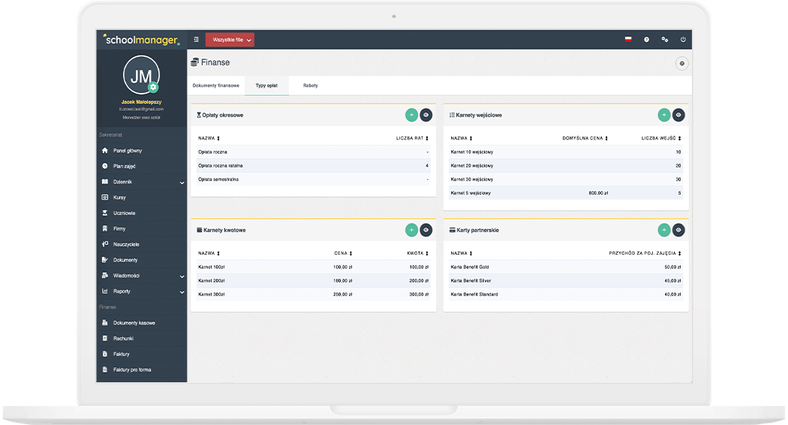Click the sidebar collapse menu icon
This screenshot has width=788, height=425.
coord(196,40)
